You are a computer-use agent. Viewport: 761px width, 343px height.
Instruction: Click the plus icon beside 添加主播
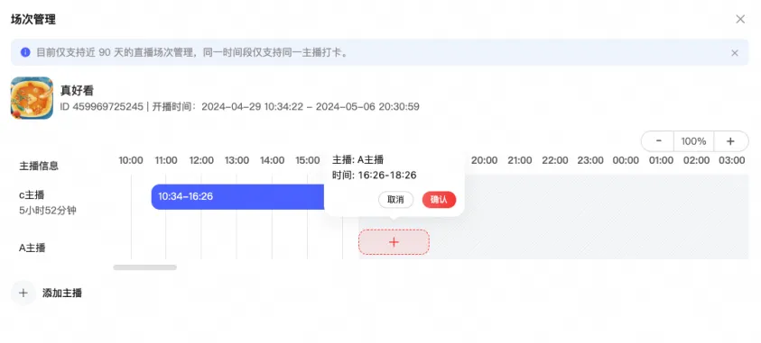pyautogui.click(x=23, y=293)
